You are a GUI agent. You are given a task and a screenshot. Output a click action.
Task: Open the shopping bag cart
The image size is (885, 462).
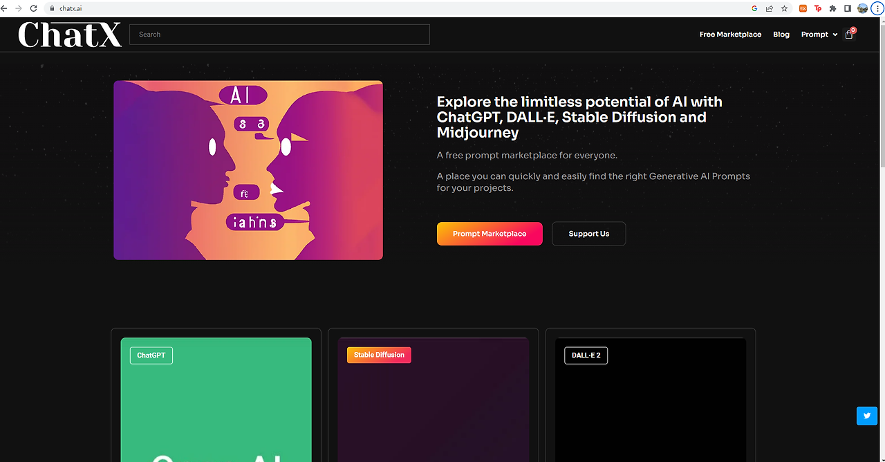click(850, 33)
